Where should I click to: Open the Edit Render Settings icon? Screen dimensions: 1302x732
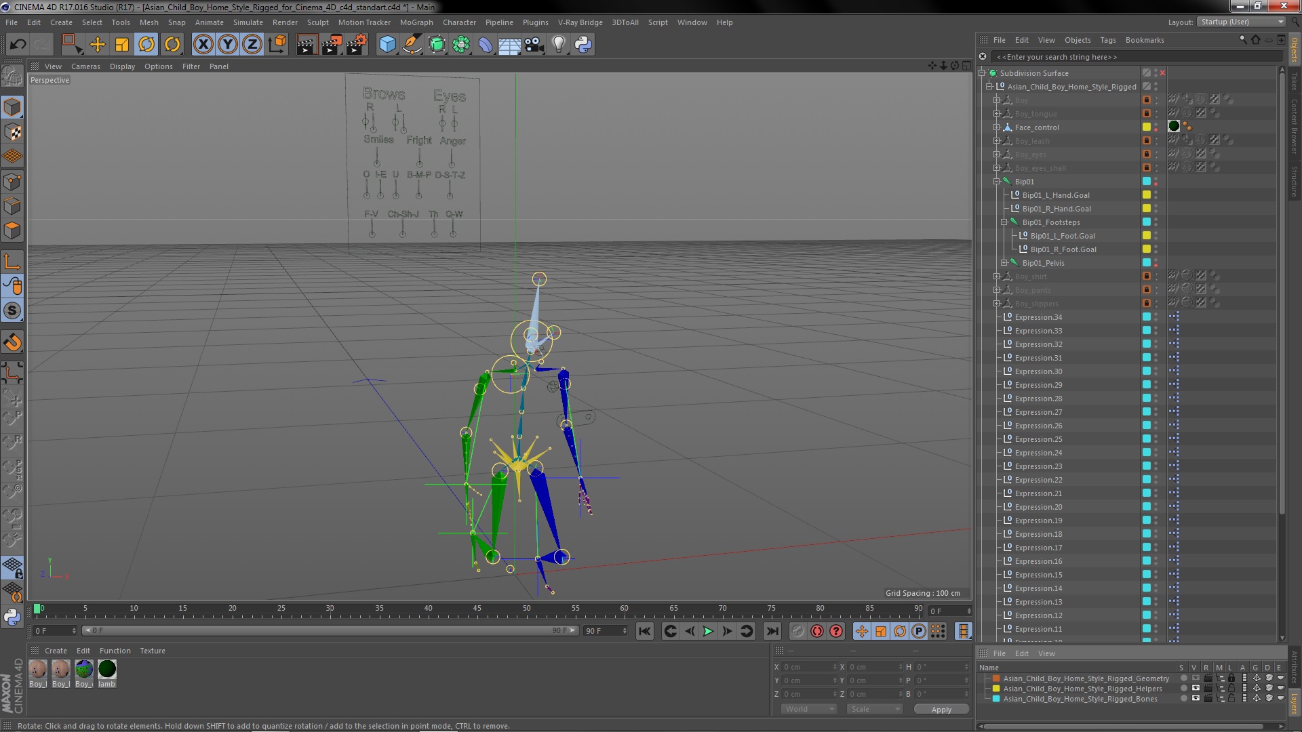[x=356, y=45]
